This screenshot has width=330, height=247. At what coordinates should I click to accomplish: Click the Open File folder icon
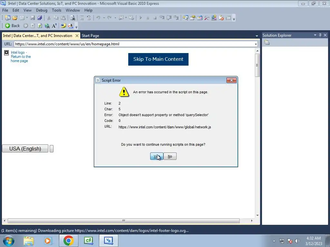point(15,18)
